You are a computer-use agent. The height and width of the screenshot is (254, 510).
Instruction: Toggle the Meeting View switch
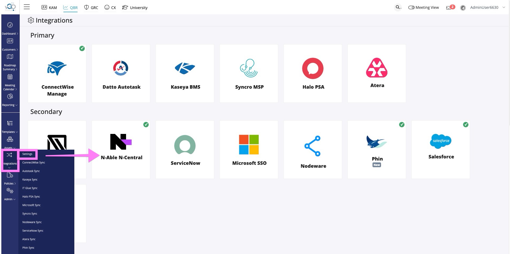coord(411,7)
